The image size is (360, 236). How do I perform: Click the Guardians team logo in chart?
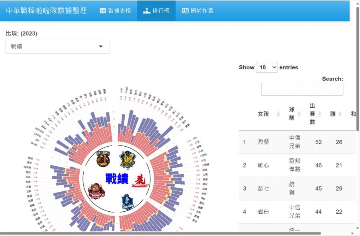click(128, 202)
